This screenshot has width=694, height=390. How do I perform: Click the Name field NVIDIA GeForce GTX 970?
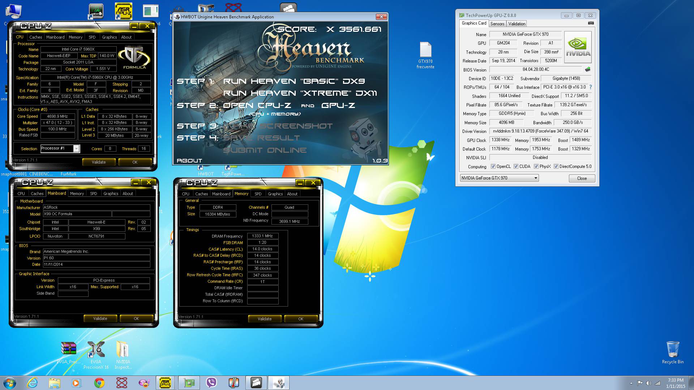[525, 34]
